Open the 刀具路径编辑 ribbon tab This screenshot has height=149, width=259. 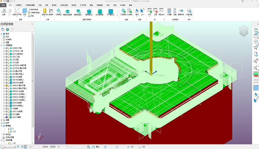30,5
